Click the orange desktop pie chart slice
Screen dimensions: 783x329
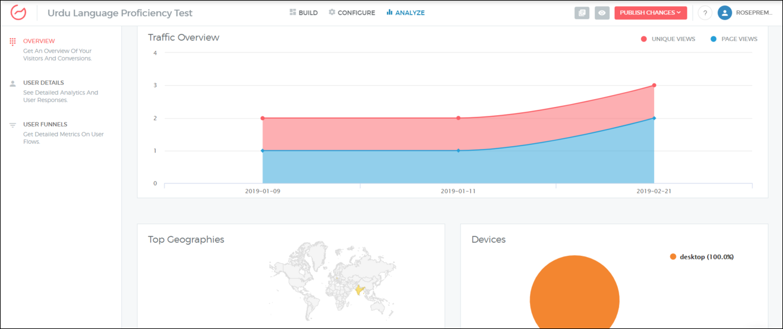574,297
